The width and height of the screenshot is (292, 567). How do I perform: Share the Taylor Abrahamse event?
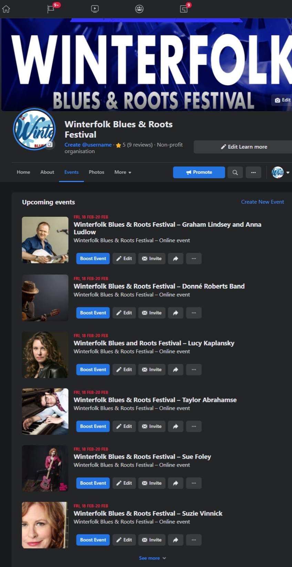click(x=176, y=427)
